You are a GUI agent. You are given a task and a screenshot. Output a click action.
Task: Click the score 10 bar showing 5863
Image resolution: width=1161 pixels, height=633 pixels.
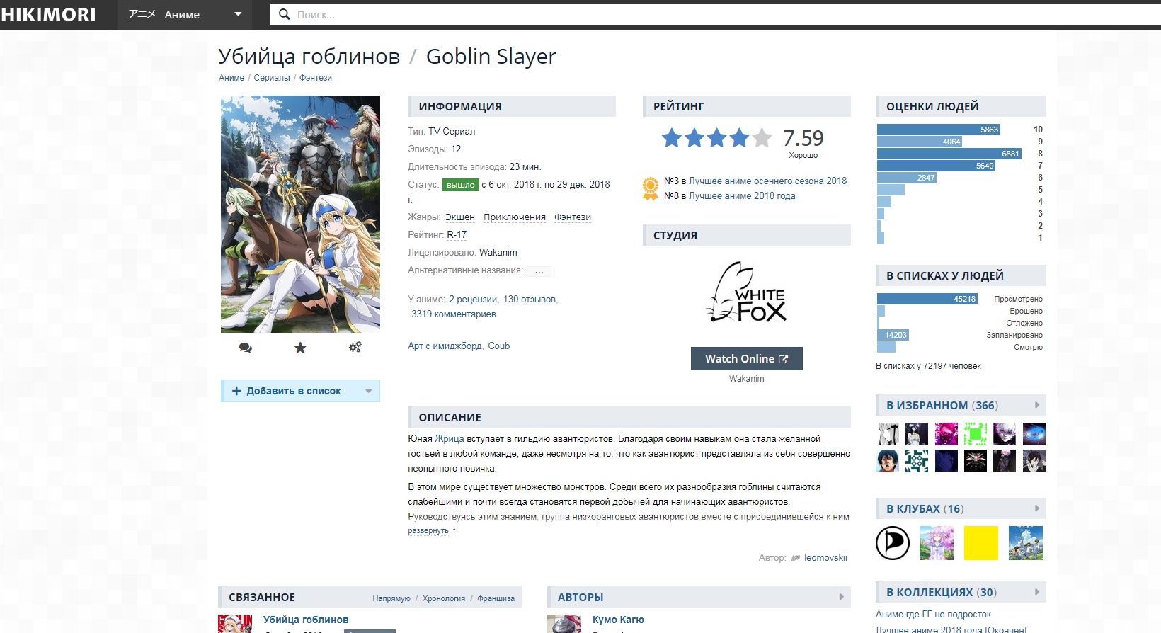click(938, 130)
